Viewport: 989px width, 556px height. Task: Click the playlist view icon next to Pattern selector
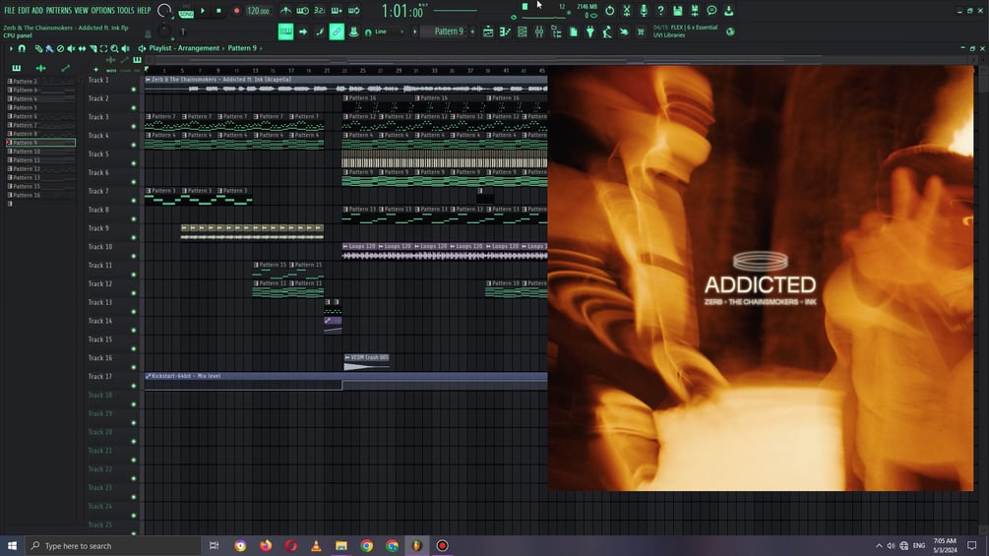488,31
